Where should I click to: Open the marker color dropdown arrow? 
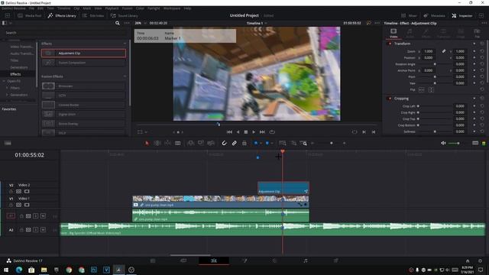[x=272, y=144]
